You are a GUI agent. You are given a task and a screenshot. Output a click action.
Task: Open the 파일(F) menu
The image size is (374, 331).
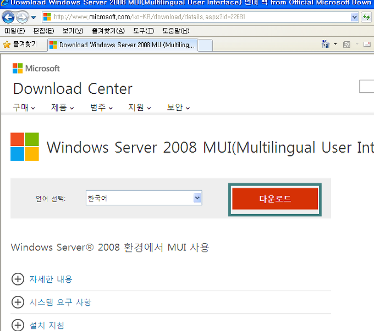tap(14, 31)
